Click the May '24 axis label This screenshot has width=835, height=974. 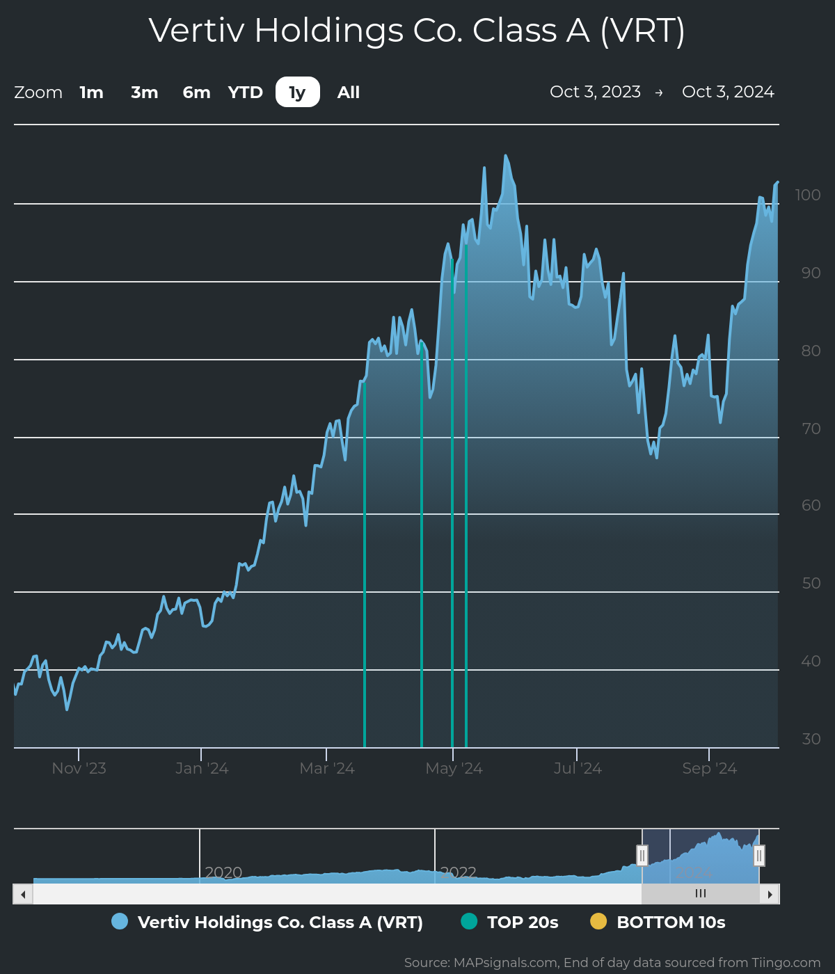454,768
